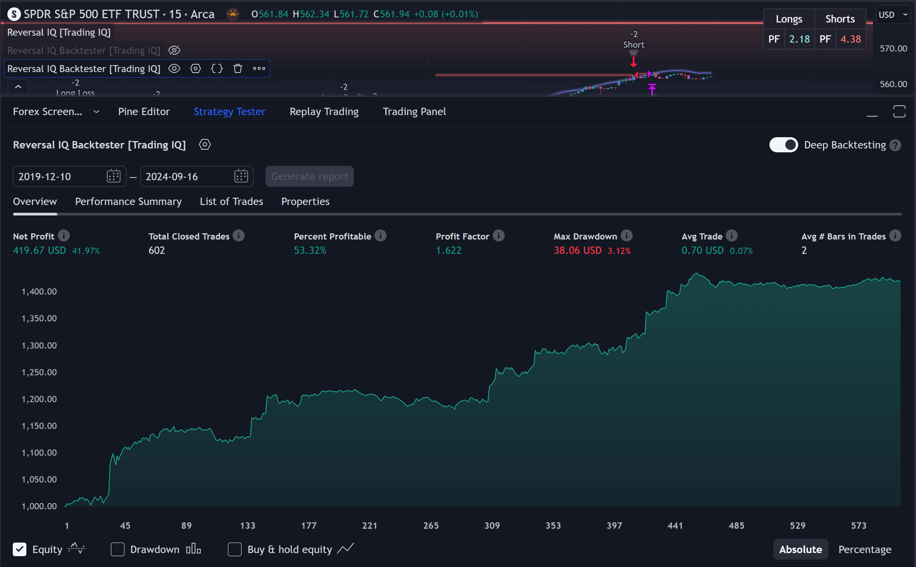
Task: Open settings of Reversal IQ Backtester legend
Action: [196, 69]
